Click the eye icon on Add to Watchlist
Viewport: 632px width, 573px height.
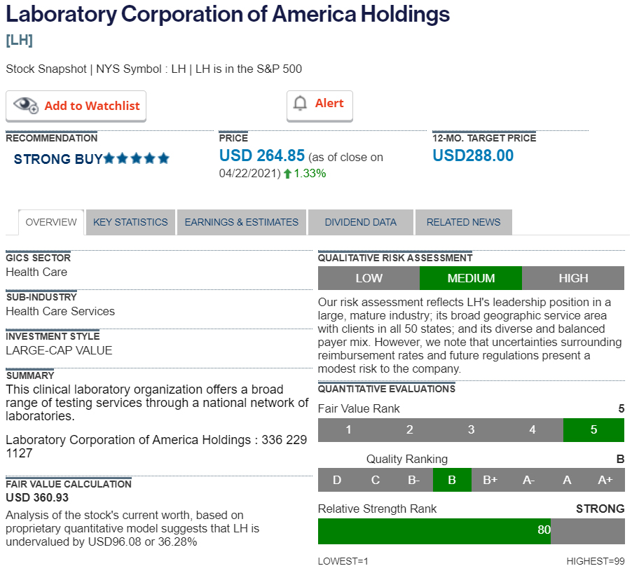(x=26, y=106)
